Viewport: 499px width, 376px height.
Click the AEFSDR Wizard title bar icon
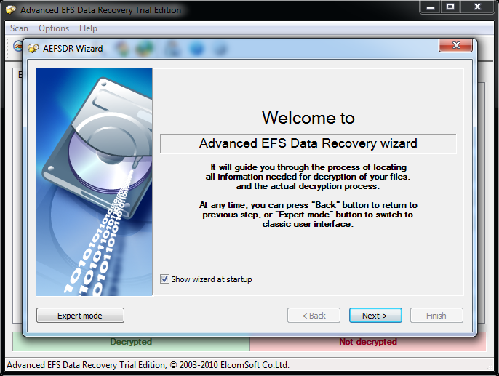(33, 49)
